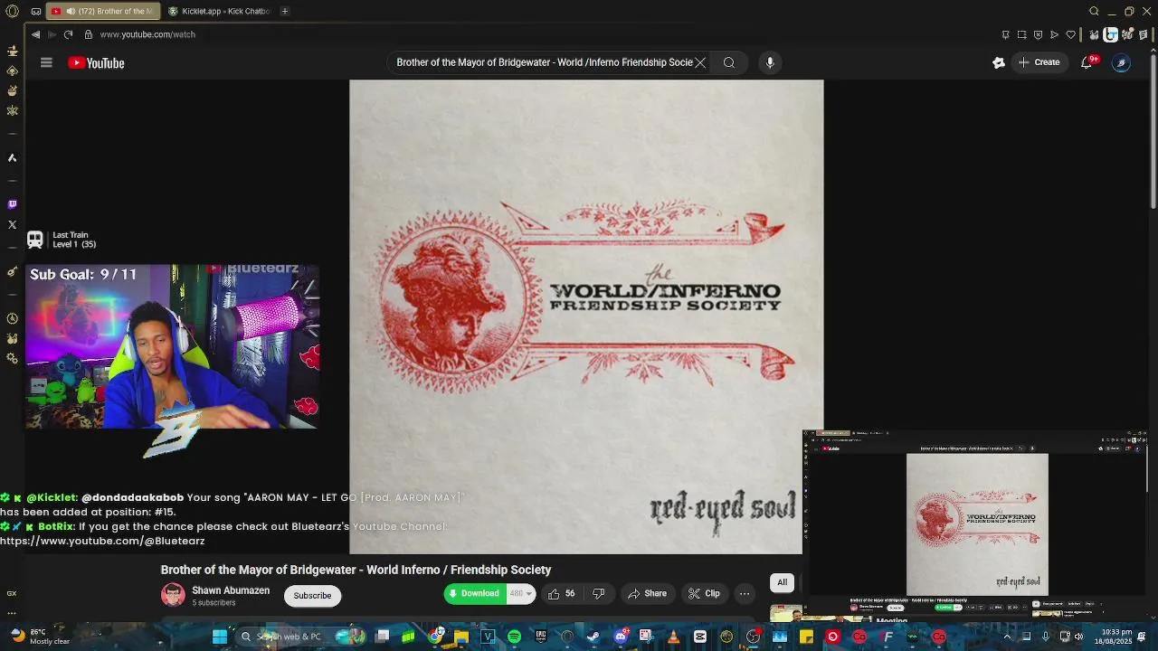Open Epic Games from the taskbar
Screen dimensions: 1158x651
point(541,637)
